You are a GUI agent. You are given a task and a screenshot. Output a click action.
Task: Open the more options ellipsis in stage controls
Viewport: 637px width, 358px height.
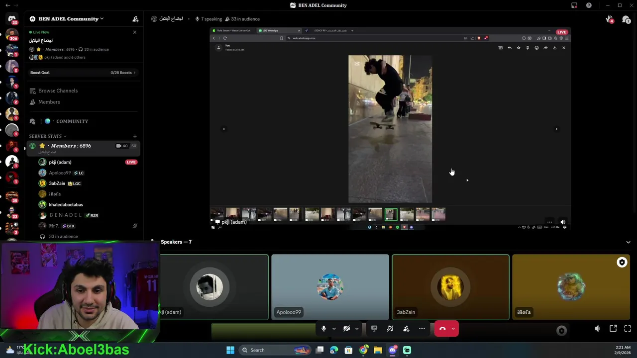(x=422, y=329)
